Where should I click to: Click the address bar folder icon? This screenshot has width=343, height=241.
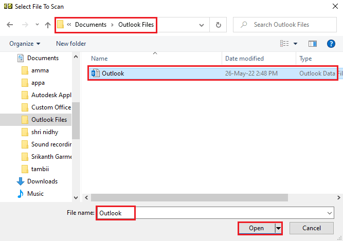coord(60,25)
